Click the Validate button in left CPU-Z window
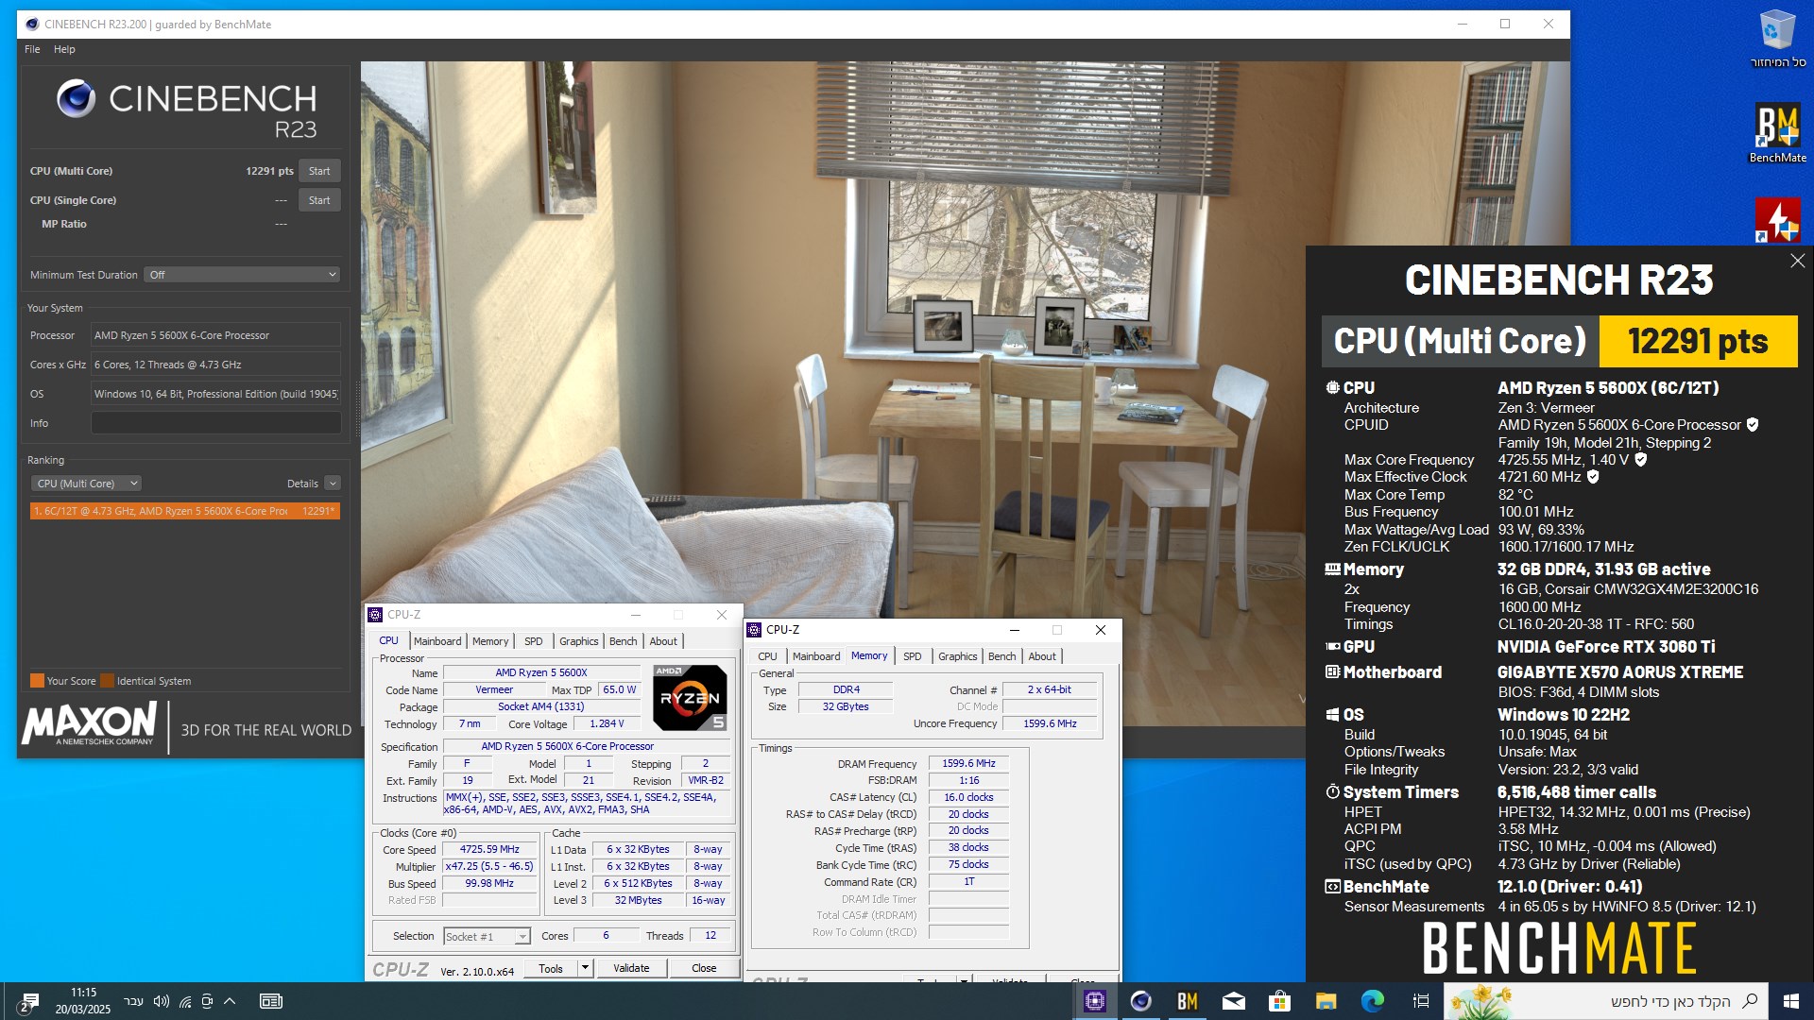Viewport: 1814px width, 1020px height. point(631,968)
